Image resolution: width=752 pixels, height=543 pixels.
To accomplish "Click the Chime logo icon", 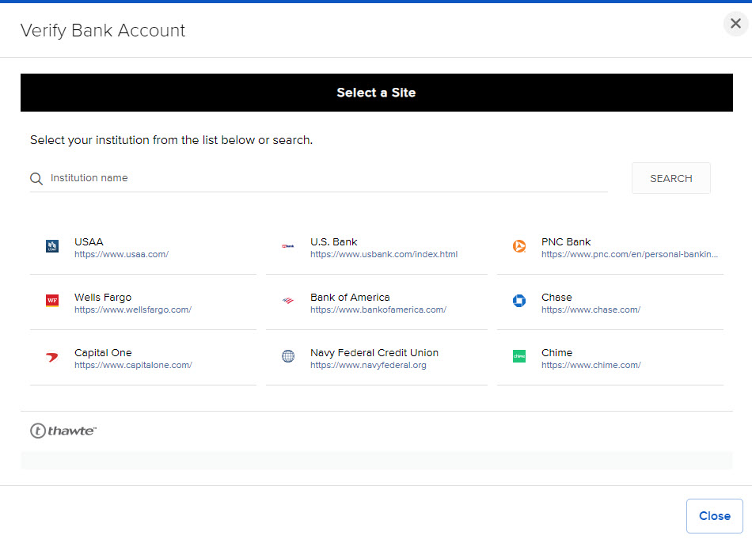I will pos(519,356).
